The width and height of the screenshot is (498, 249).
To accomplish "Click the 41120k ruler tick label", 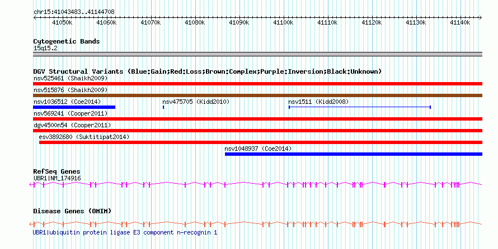I will (x=372, y=23).
